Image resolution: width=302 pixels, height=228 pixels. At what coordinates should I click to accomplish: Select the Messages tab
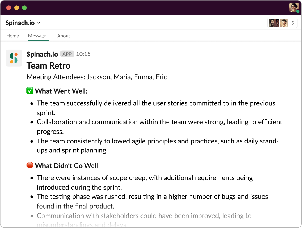(38, 36)
